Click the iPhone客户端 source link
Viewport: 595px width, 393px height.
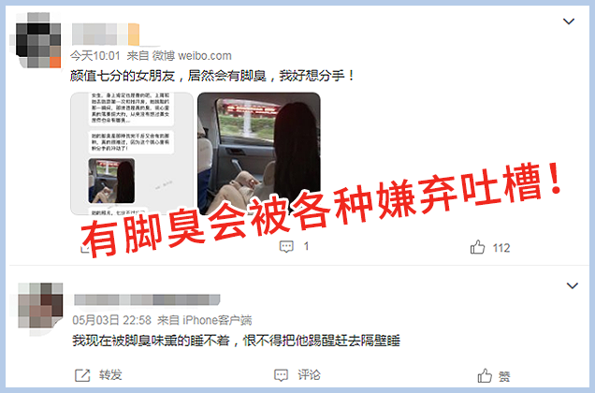[x=217, y=320]
